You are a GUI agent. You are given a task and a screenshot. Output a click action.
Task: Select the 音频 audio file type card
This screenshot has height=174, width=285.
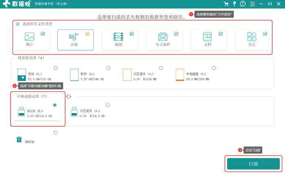(x=76, y=40)
